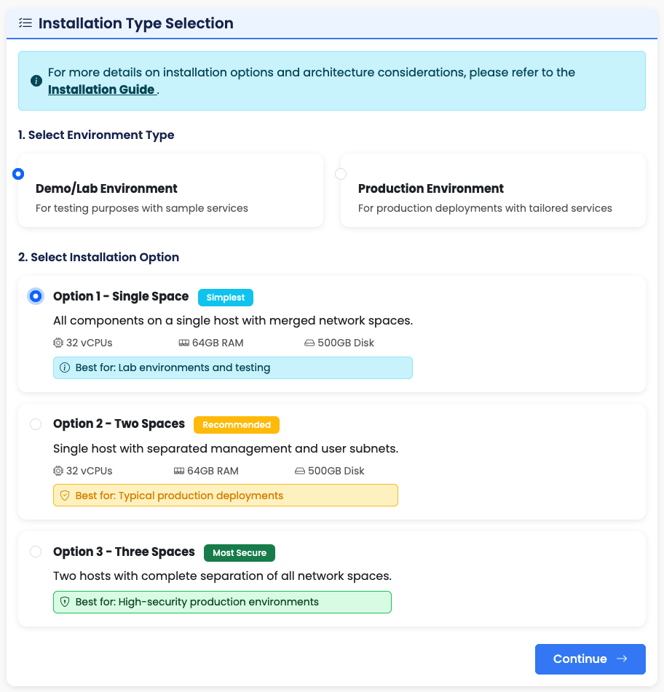
Task: Click the Simplest badge on Option 1
Action: click(226, 298)
